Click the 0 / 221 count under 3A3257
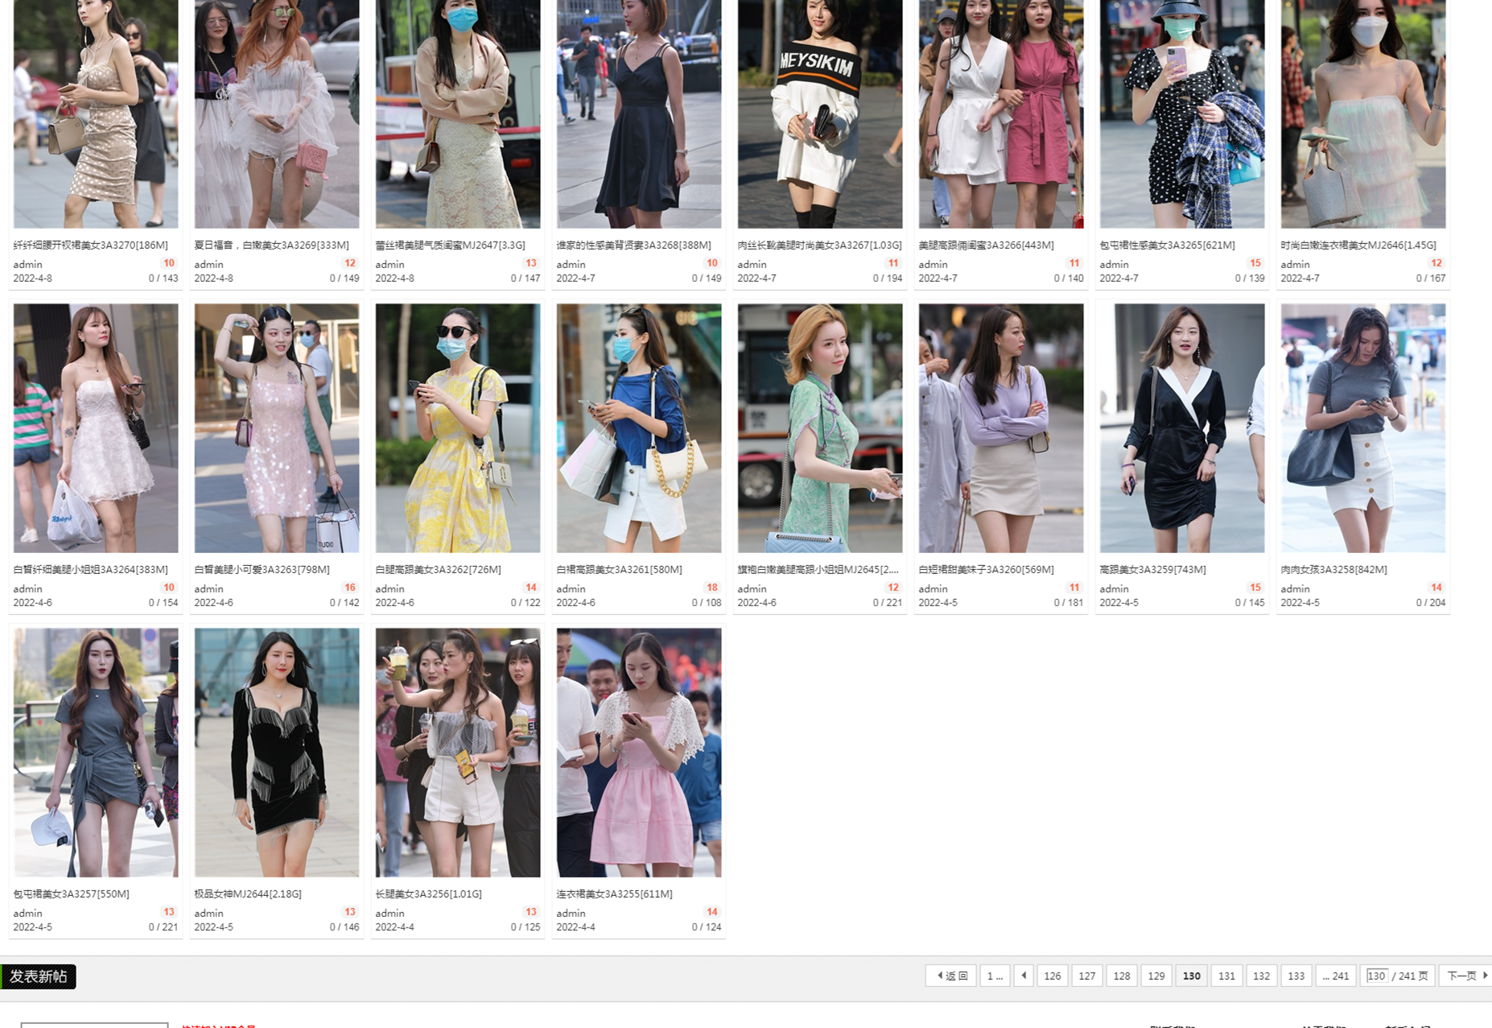This screenshot has height=1028, width=1492. coord(163,927)
